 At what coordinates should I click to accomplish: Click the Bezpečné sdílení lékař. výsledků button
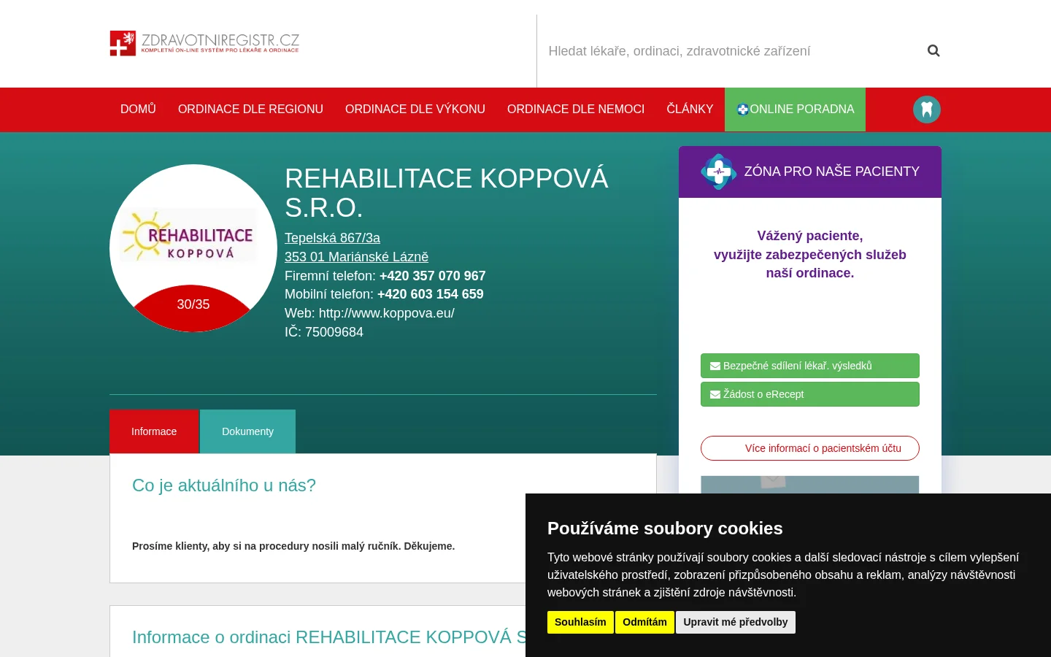pos(810,366)
